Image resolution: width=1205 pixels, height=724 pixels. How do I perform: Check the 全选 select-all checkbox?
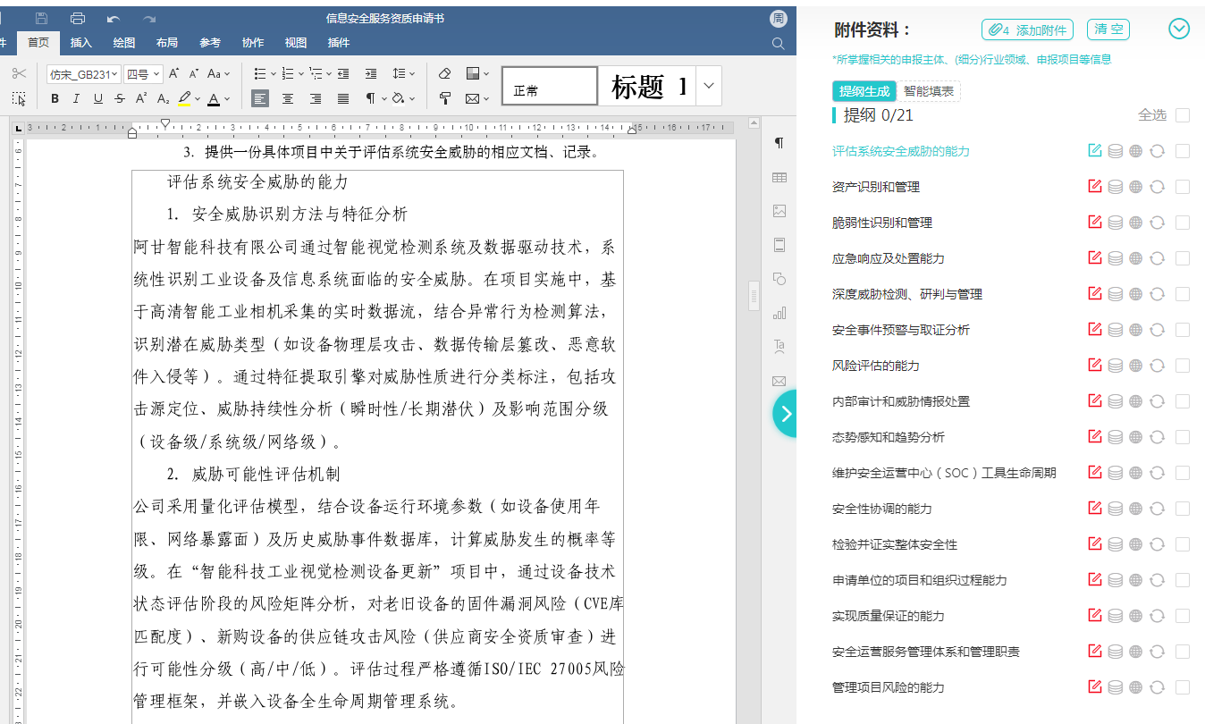click(1183, 115)
